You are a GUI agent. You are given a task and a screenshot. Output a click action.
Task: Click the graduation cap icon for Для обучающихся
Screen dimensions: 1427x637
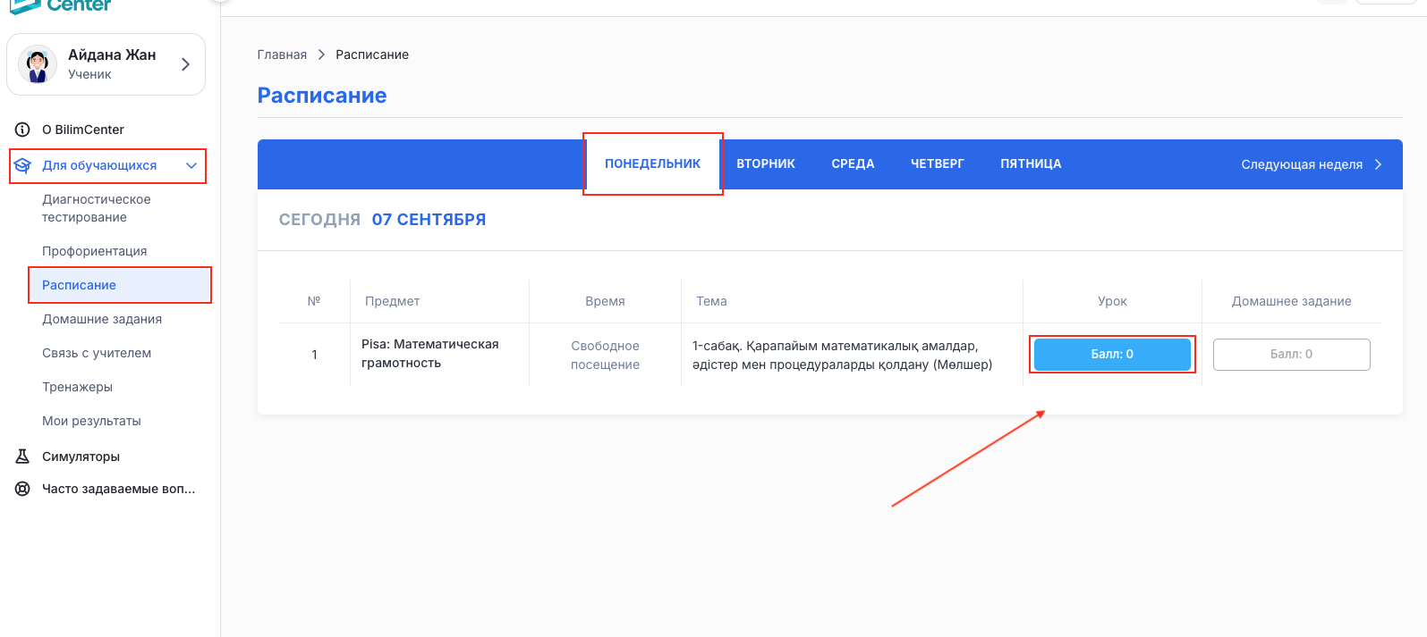(22, 165)
